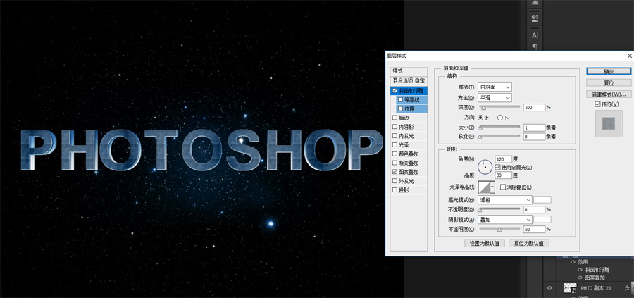Click the 软化 slider track
Image resolution: width=634 pixels, height=298 pixels.
[499, 137]
